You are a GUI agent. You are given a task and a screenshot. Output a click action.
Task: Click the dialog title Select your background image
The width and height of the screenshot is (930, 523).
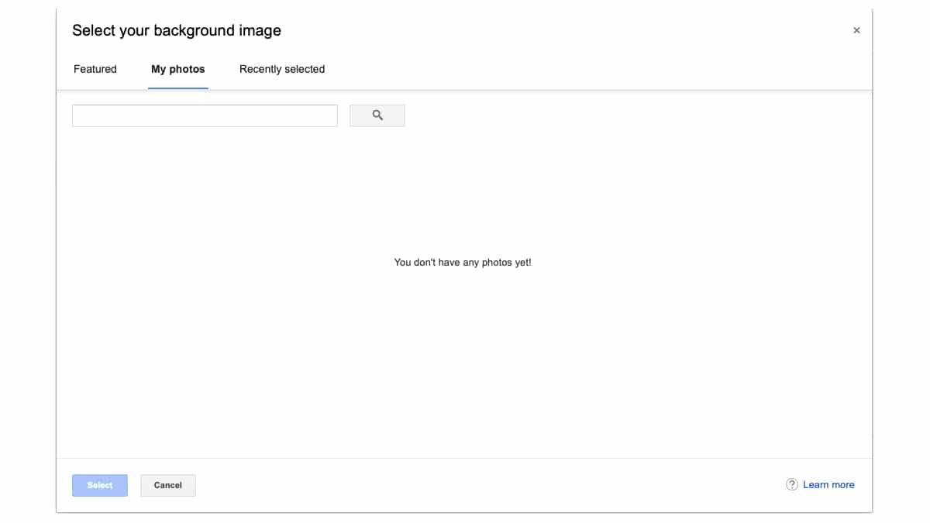(x=177, y=30)
